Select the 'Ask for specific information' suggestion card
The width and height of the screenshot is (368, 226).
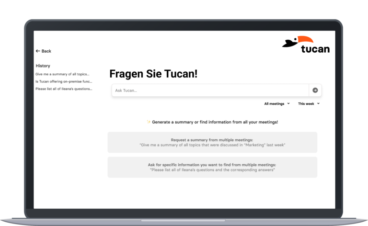pyautogui.click(x=212, y=167)
